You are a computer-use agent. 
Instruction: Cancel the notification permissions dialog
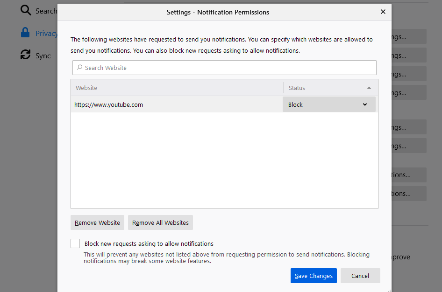coord(360,276)
